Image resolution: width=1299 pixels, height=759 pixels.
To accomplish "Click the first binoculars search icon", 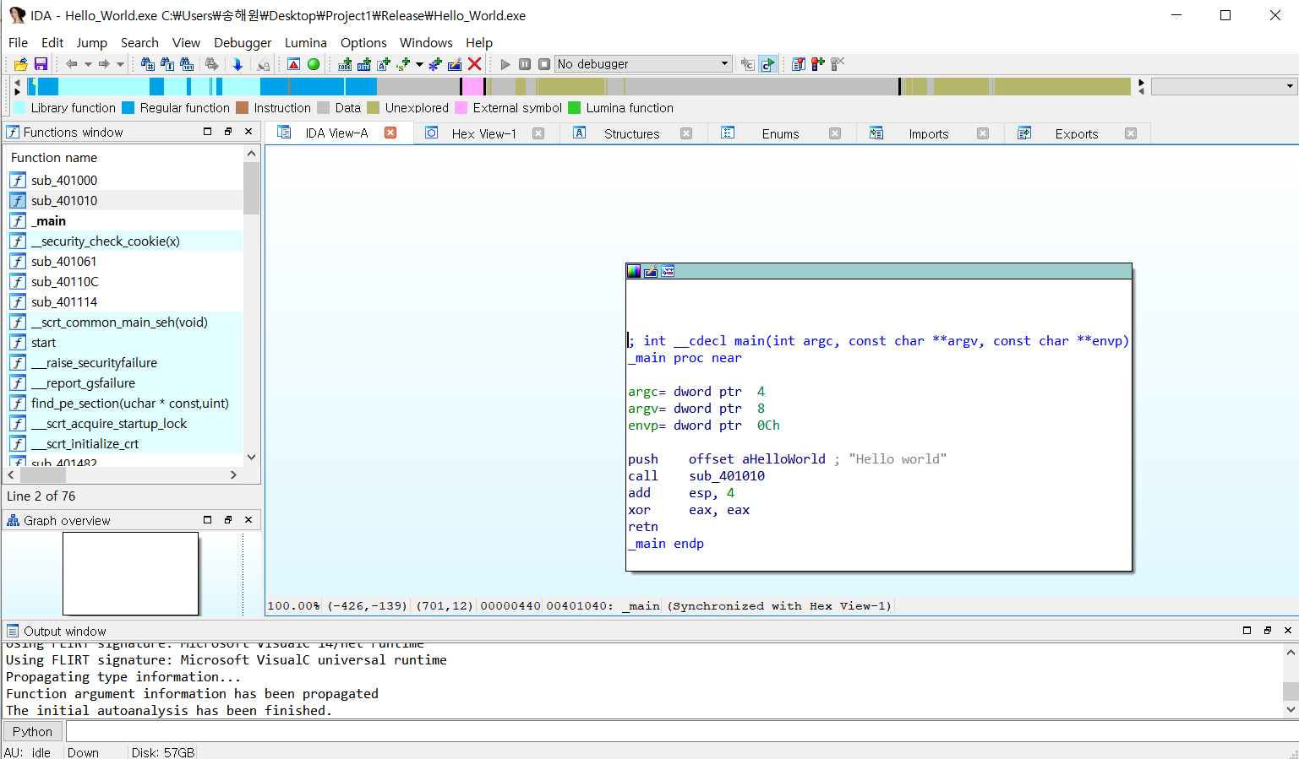I will [x=147, y=64].
